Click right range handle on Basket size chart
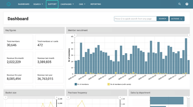The height and width of the screenshot is (107, 193). [57, 98]
